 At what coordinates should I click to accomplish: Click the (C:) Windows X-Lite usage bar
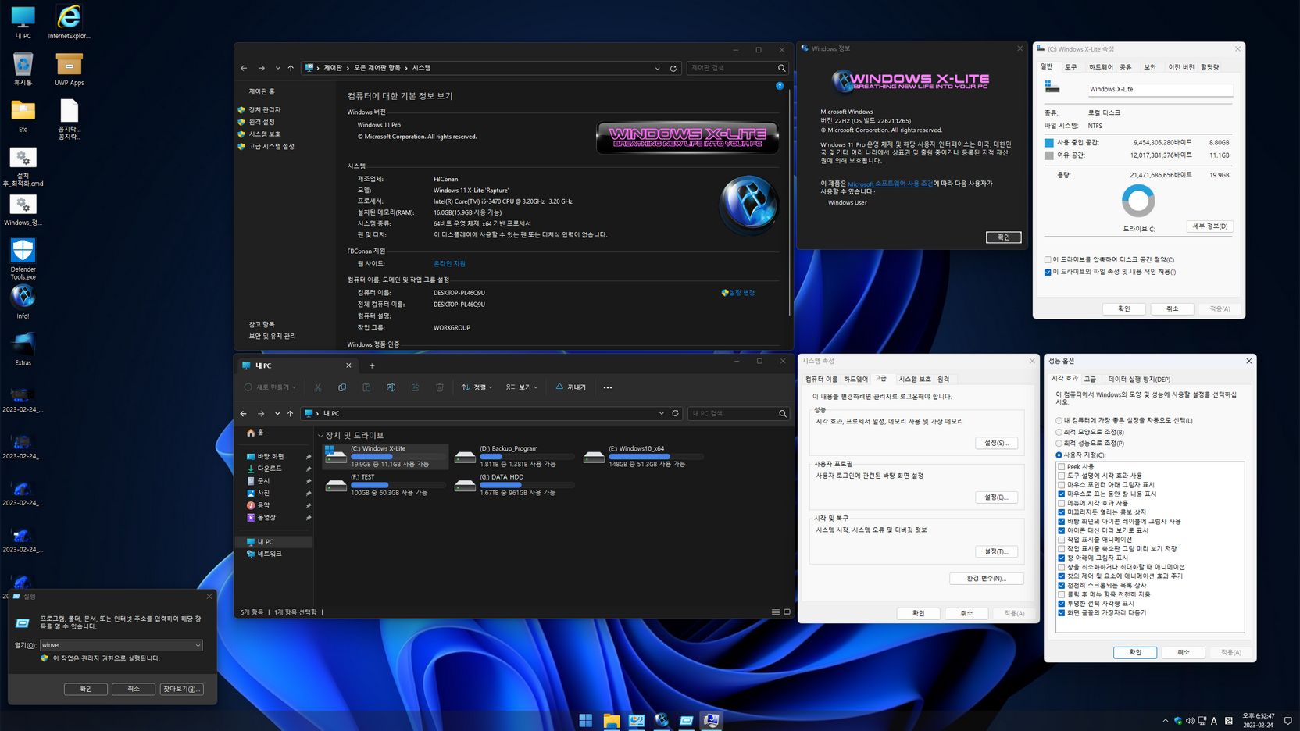click(x=397, y=457)
